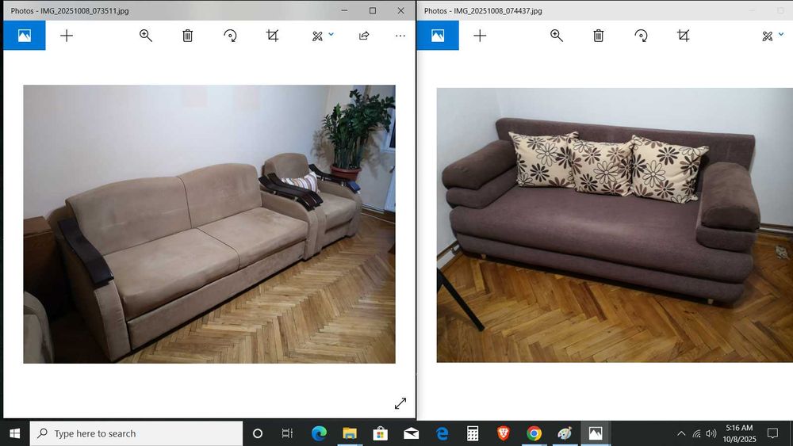The height and width of the screenshot is (446, 793).
Task: Open Mail app from the taskbar
Action: click(411, 433)
